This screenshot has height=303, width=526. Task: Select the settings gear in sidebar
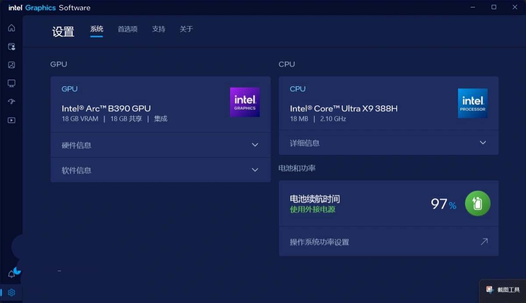(x=11, y=293)
